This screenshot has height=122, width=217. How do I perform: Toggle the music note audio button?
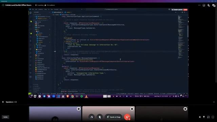coord(92,117)
